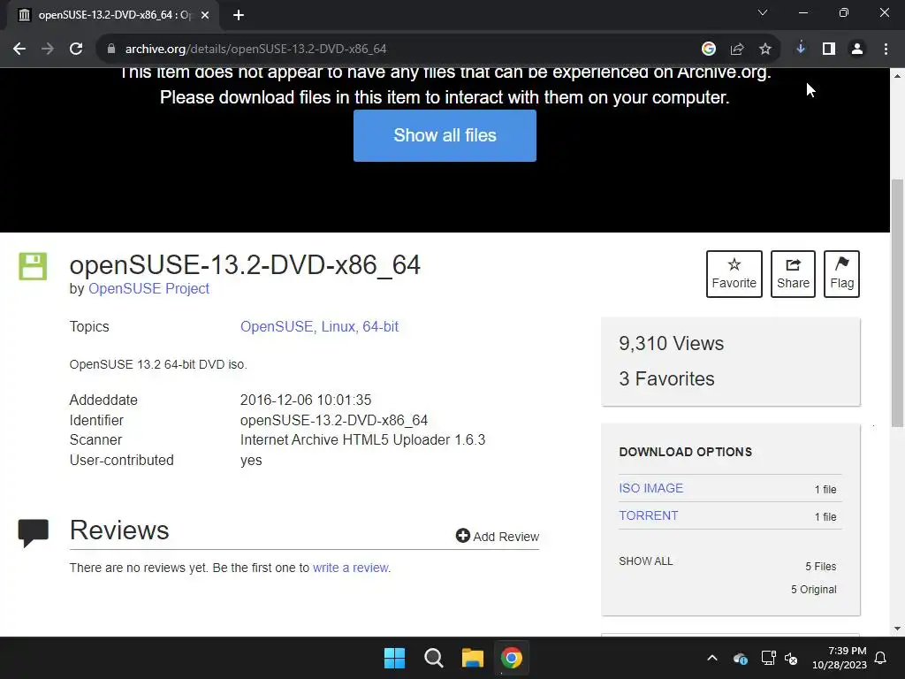Click the 9,310 Views text

(x=672, y=344)
